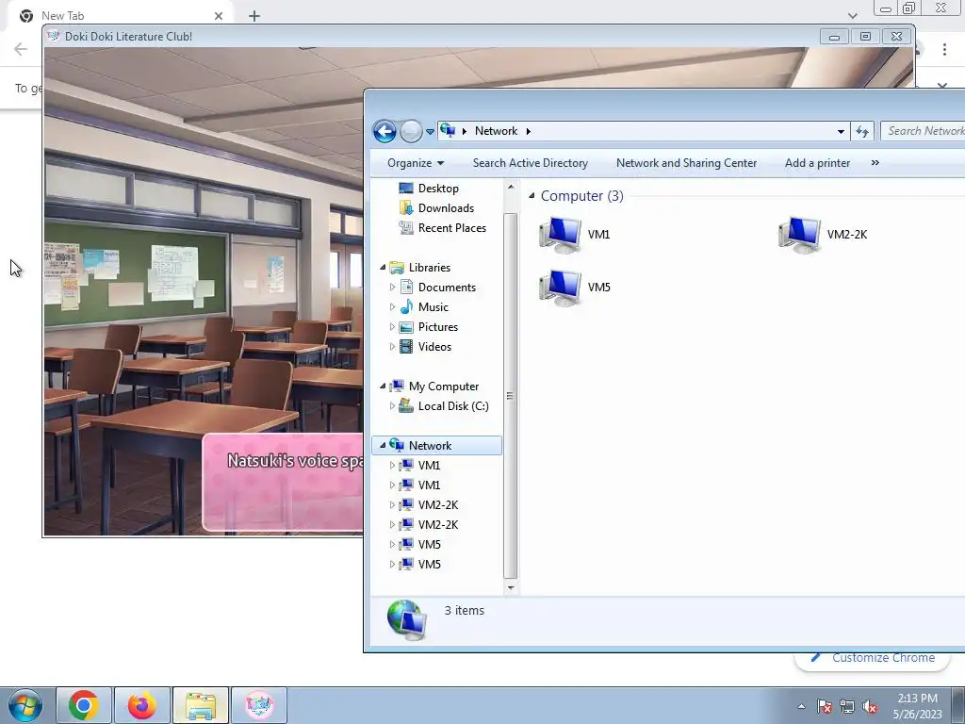965x724 pixels.
Task: Switch to Doki Doki Literature Club taskbar icon
Action: coord(259,705)
